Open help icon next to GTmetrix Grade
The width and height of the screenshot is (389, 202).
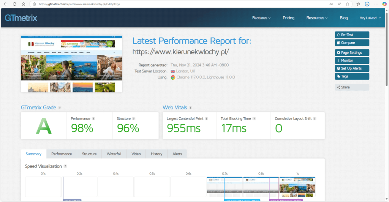coord(60,107)
